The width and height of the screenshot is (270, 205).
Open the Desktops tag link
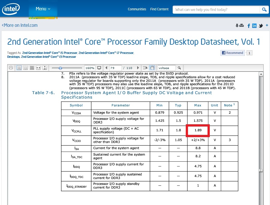click(13, 57)
